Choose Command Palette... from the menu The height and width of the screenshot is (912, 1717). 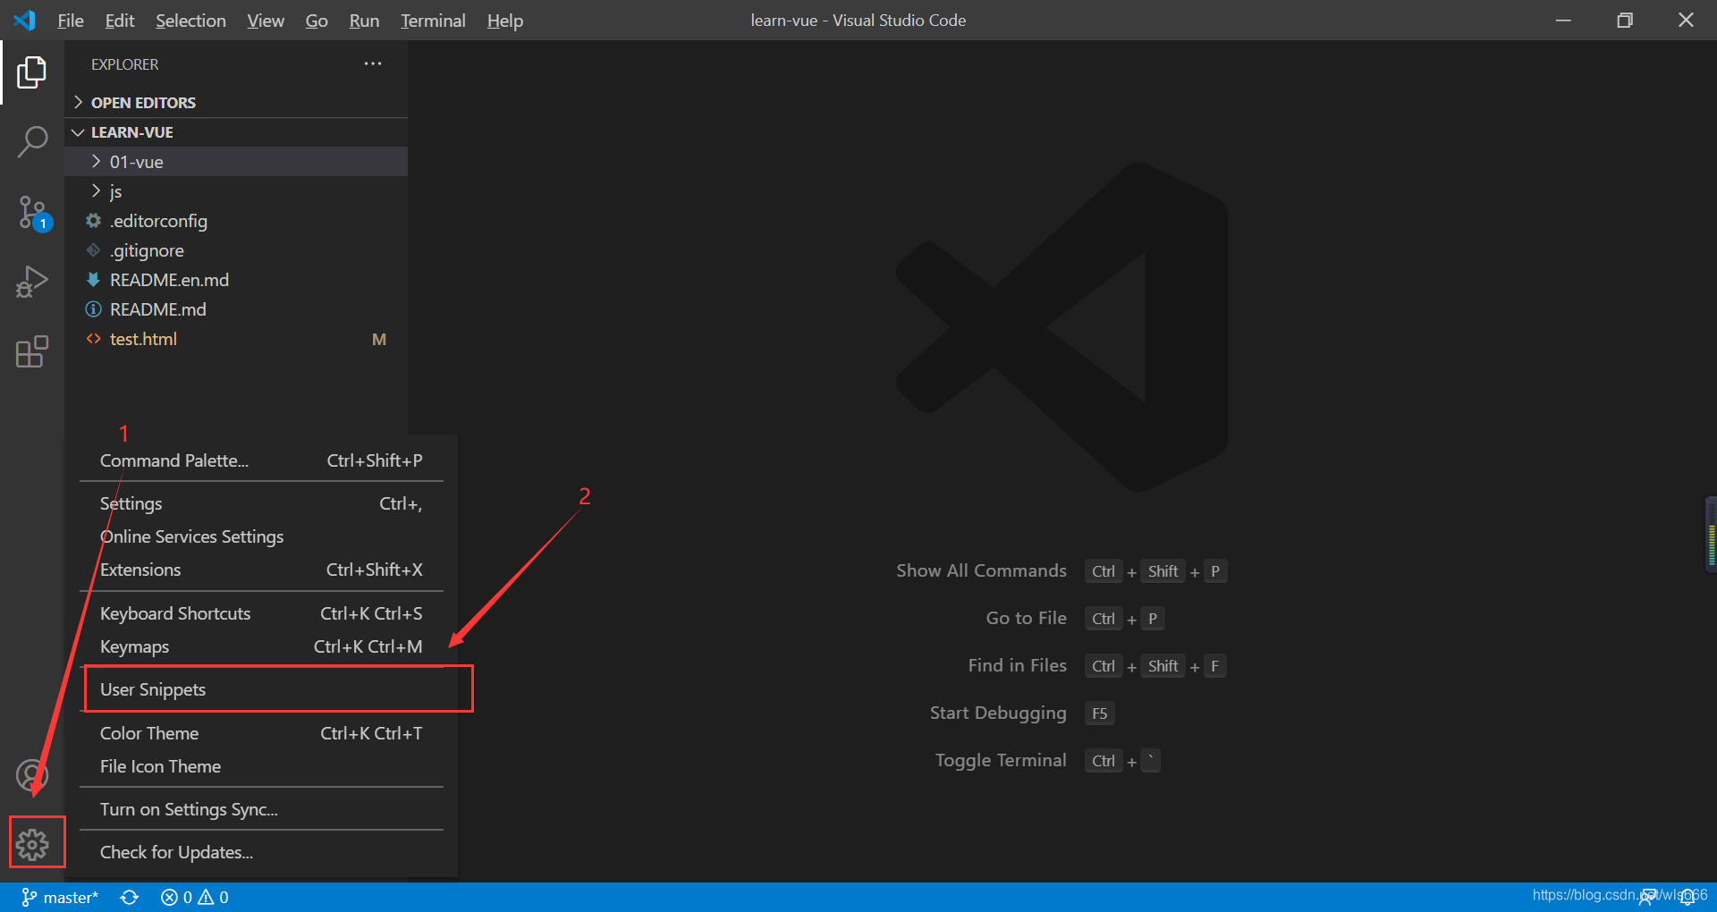click(x=261, y=460)
